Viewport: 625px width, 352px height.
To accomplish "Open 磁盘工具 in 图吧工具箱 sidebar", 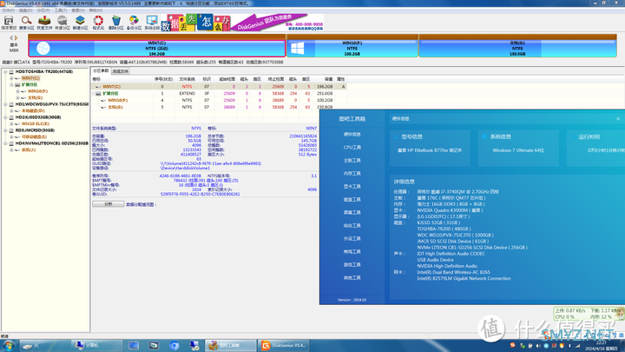I will [x=352, y=200].
